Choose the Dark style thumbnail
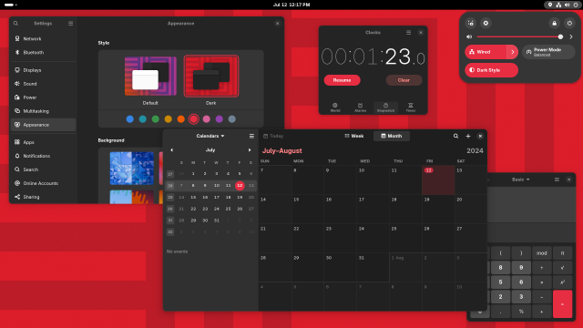583x328 pixels. [211, 77]
